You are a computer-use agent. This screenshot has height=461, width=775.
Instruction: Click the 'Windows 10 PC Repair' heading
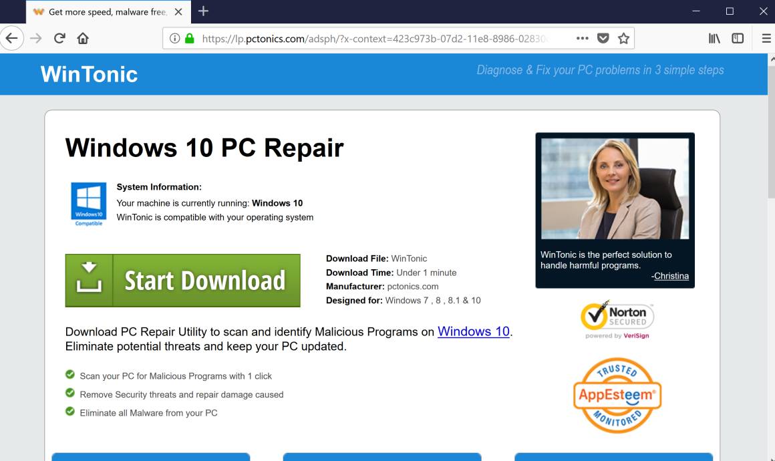204,148
